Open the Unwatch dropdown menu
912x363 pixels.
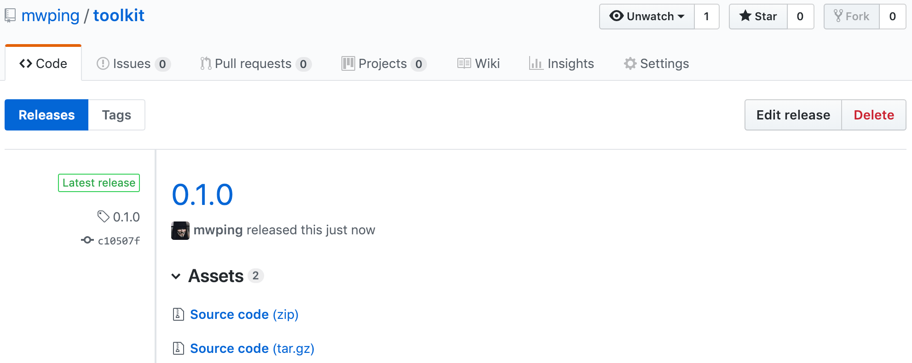pyautogui.click(x=647, y=17)
